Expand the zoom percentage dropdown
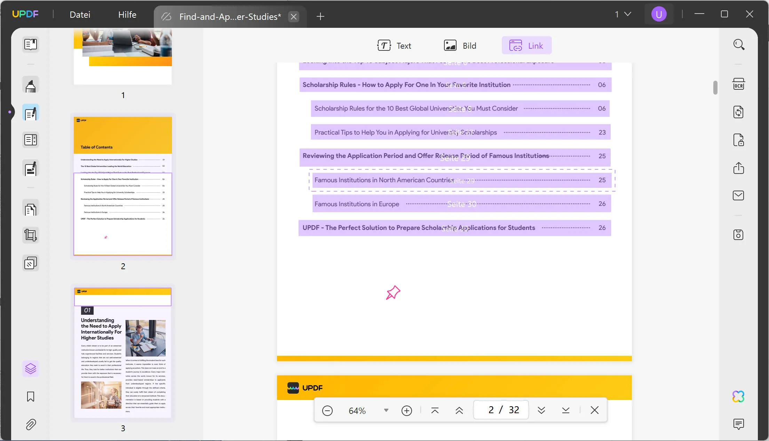 386,410
